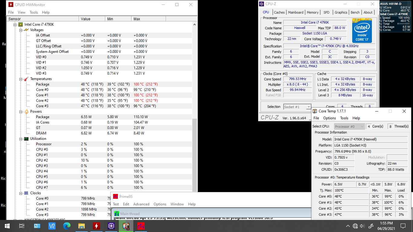413x232 pixels.
Task: Open the HWMonitor File menu
Action: click(x=11, y=12)
